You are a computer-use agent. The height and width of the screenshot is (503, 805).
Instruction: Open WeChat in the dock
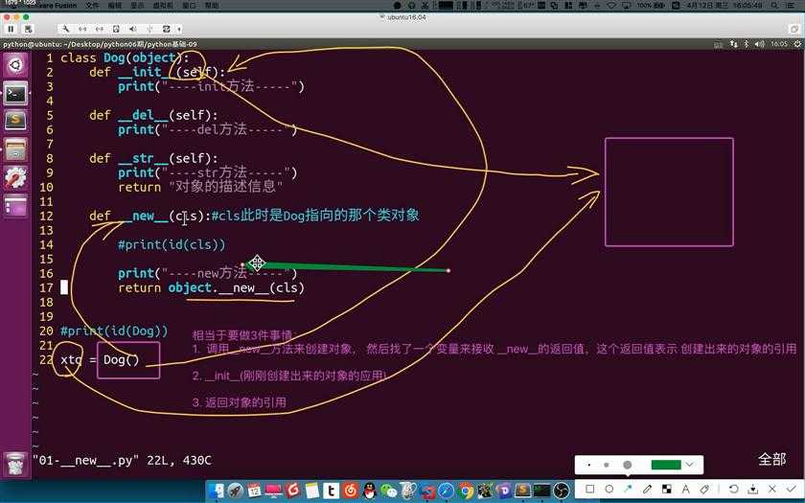point(389,491)
